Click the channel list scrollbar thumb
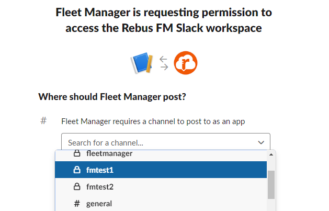The image size is (329, 211). [x=271, y=184]
